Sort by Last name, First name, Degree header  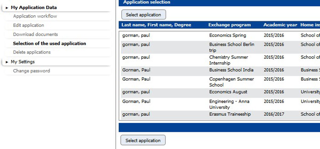156,25
